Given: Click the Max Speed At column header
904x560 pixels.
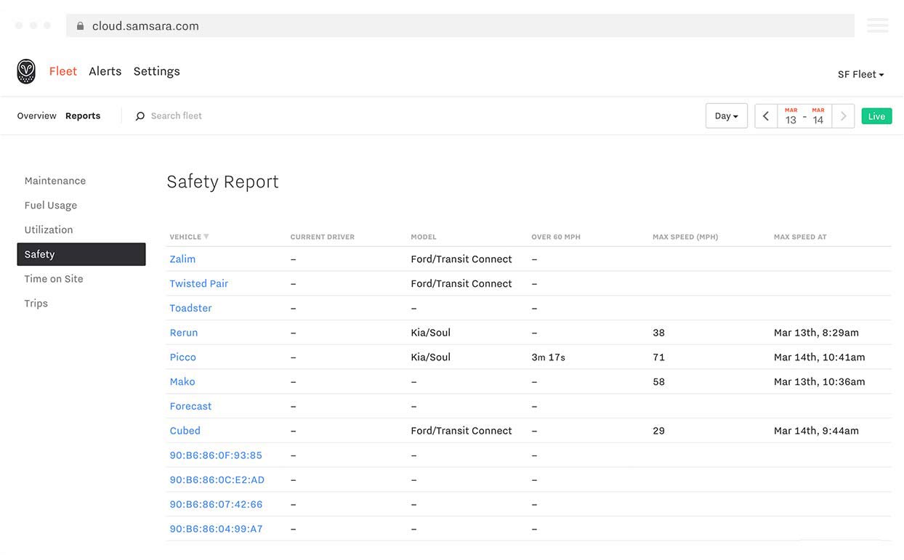Looking at the screenshot, I should tap(800, 237).
